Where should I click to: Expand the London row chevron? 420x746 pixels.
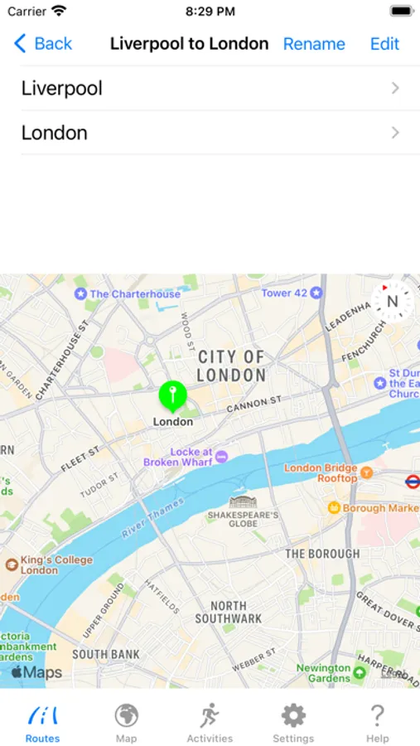pos(395,133)
